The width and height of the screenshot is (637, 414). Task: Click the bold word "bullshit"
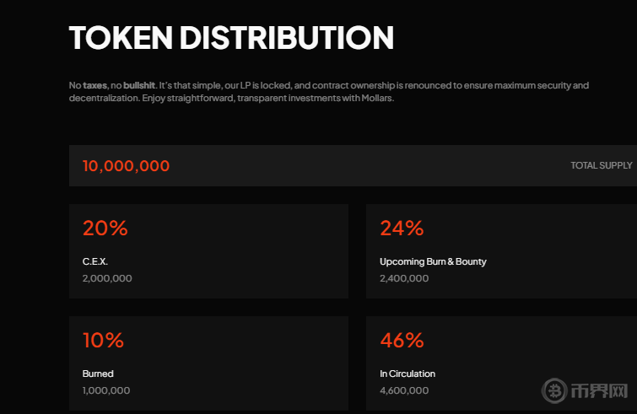point(139,86)
